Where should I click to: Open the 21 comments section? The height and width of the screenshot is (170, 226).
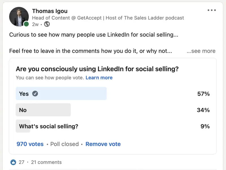click(46, 162)
